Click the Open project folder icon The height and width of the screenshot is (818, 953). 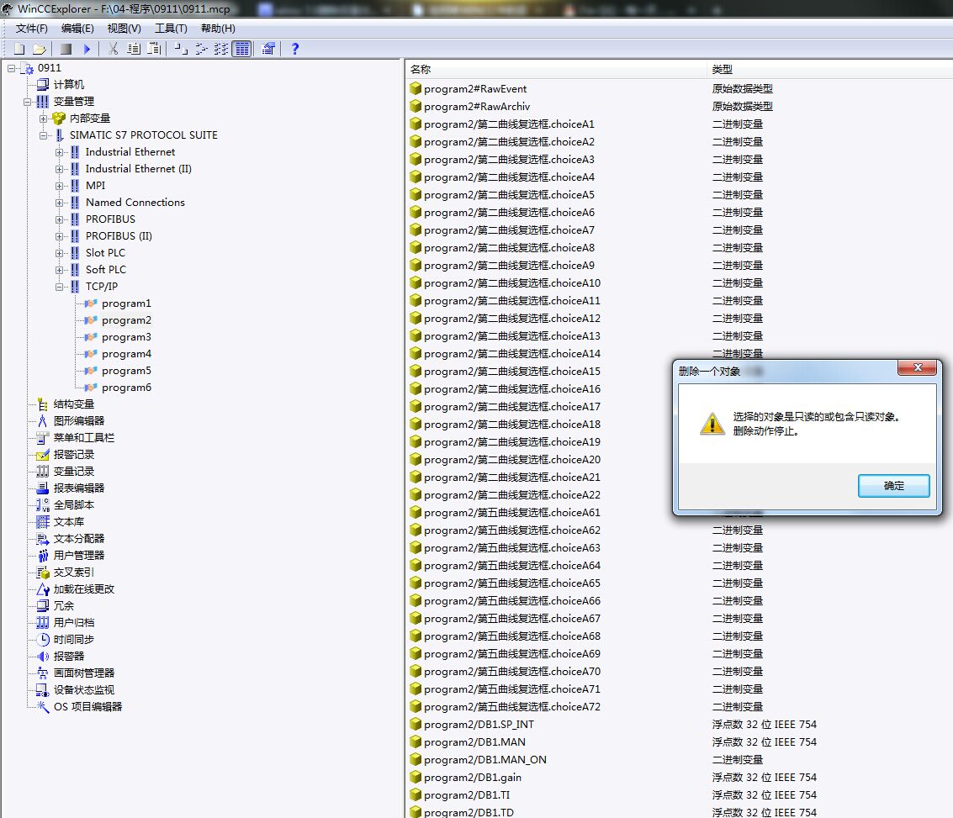pos(40,50)
